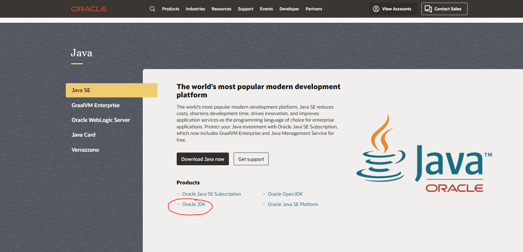The image size is (523, 252).
Task: Open the Oracle JDK link
Action: click(x=194, y=204)
